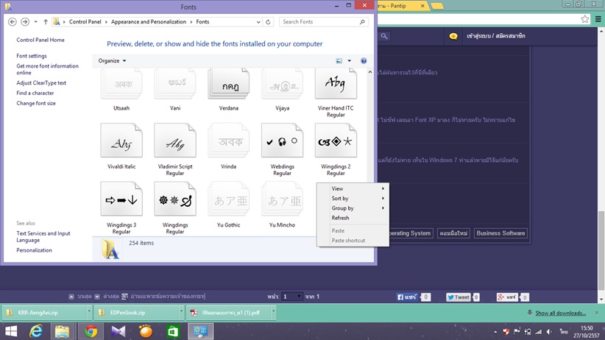This screenshot has width=605, height=340.
Task: Open the Sort by submenu
Action: point(341,199)
